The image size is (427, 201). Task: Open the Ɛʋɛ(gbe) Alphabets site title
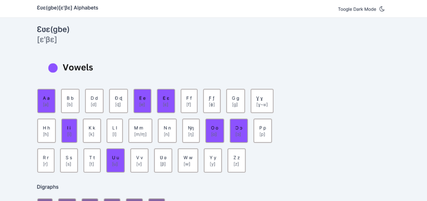[68, 8]
